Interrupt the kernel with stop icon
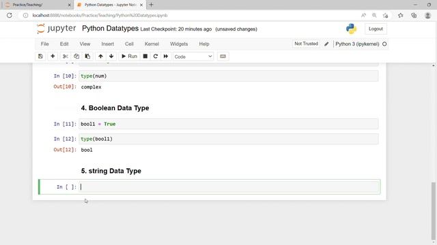The height and width of the screenshot is (245, 437). point(145,56)
